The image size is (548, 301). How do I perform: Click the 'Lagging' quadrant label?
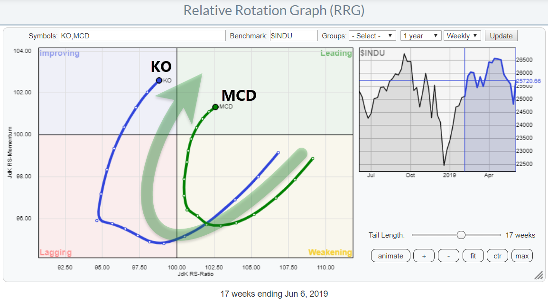coord(56,252)
